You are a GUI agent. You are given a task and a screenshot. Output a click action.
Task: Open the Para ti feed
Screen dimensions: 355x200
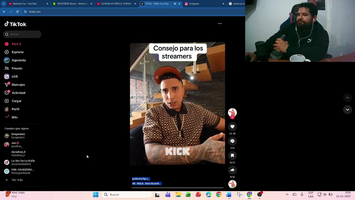tap(13, 44)
